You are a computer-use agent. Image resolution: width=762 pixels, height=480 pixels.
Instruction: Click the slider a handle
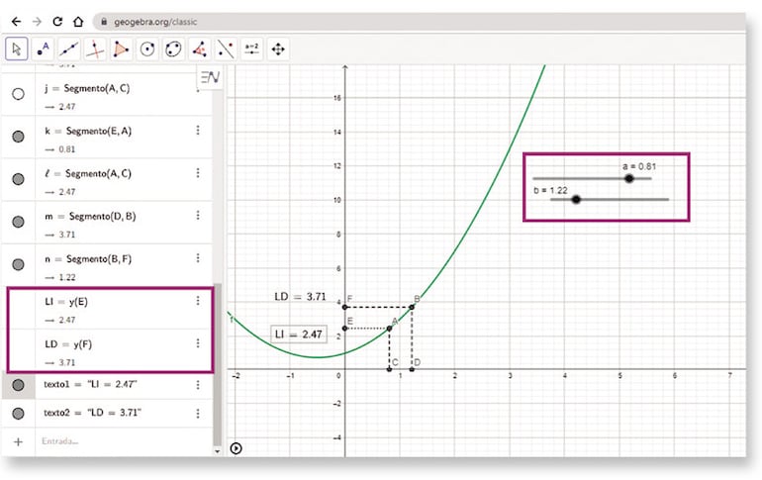628,178
